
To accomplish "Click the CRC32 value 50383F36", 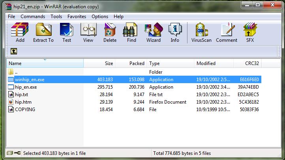I will pos(249,110).
